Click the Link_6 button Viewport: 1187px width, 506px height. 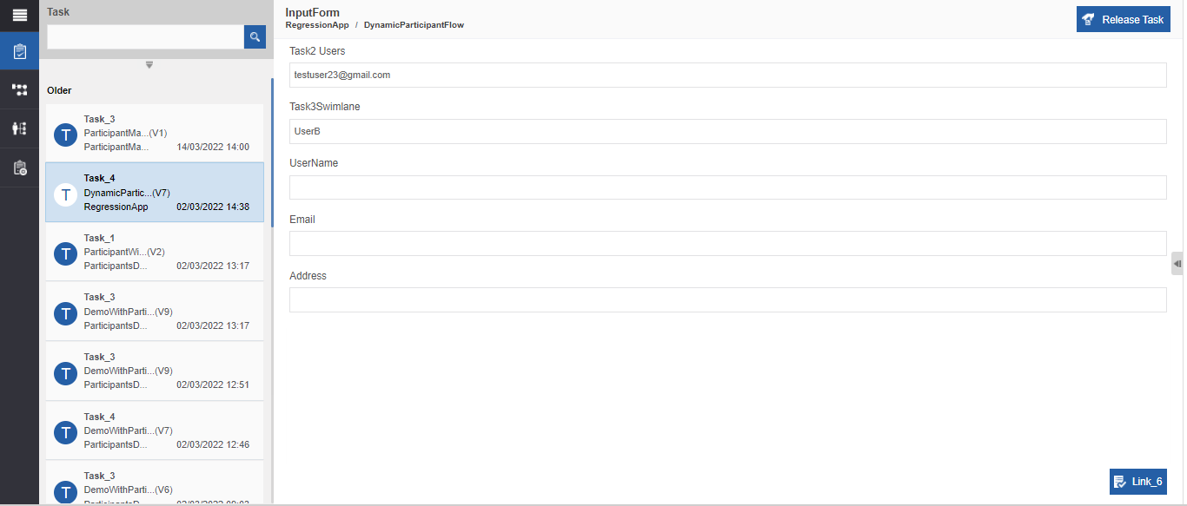click(x=1137, y=482)
